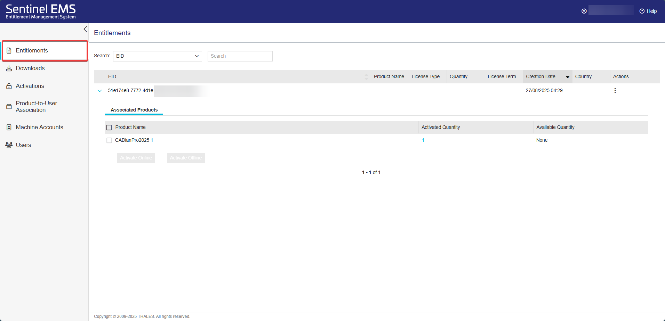Open the three-dot Actions menu for entitlement
This screenshot has width=665, height=321.
coord(615,90)
